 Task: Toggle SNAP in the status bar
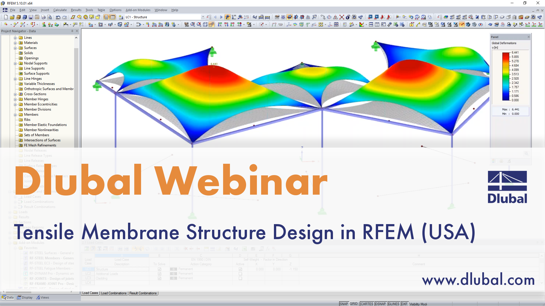point(343,303)
